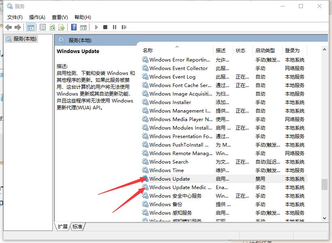Select Windows Update Medic Service row

(224, 187)
